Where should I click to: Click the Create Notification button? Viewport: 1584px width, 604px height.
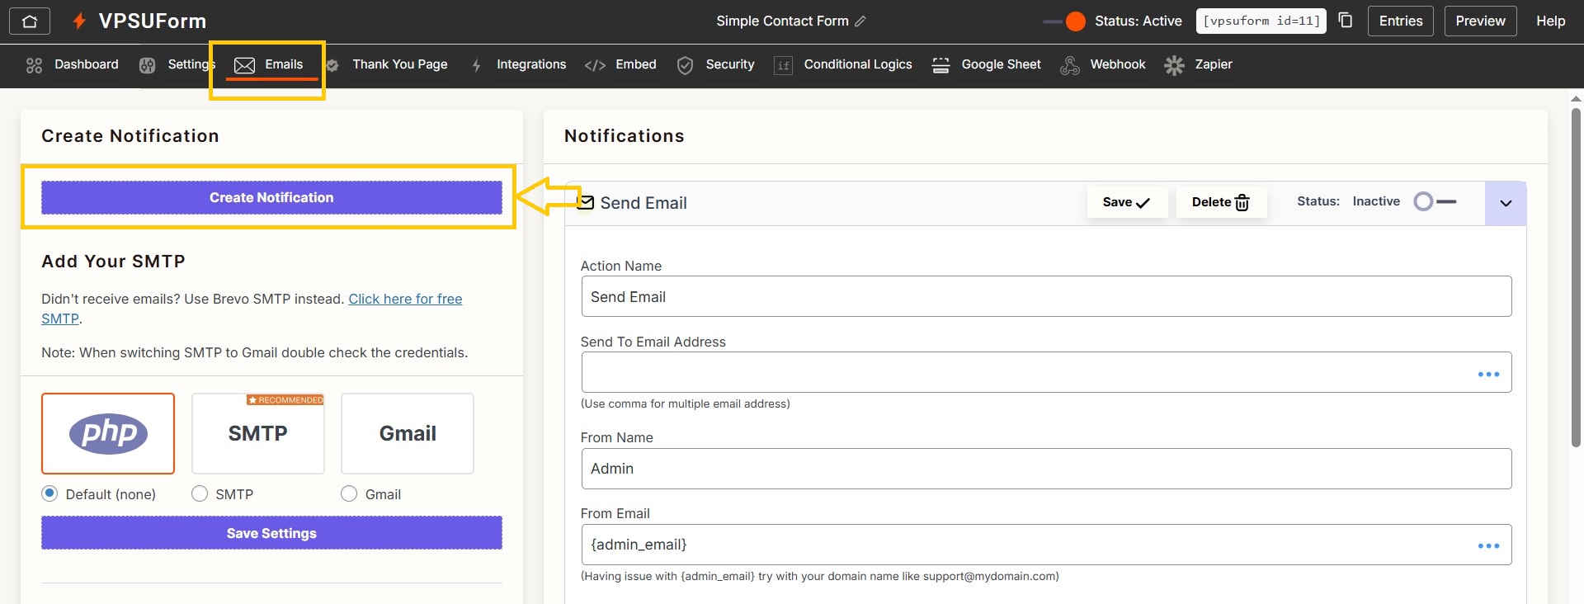[271, 197]
